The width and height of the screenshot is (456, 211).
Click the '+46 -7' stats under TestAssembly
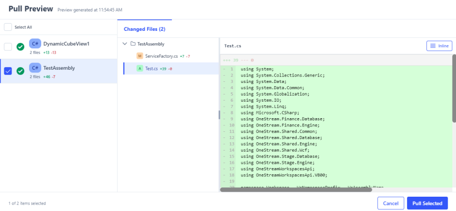point(49,77)
